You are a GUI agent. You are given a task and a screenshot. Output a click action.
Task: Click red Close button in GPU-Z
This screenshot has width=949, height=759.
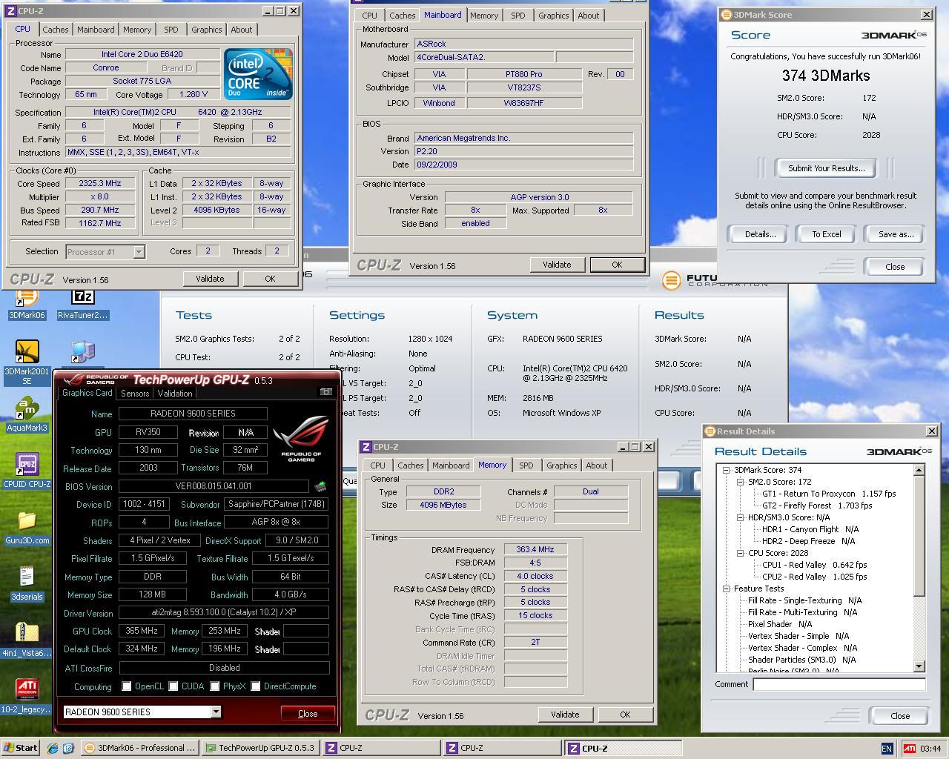(x=308, y=713)
